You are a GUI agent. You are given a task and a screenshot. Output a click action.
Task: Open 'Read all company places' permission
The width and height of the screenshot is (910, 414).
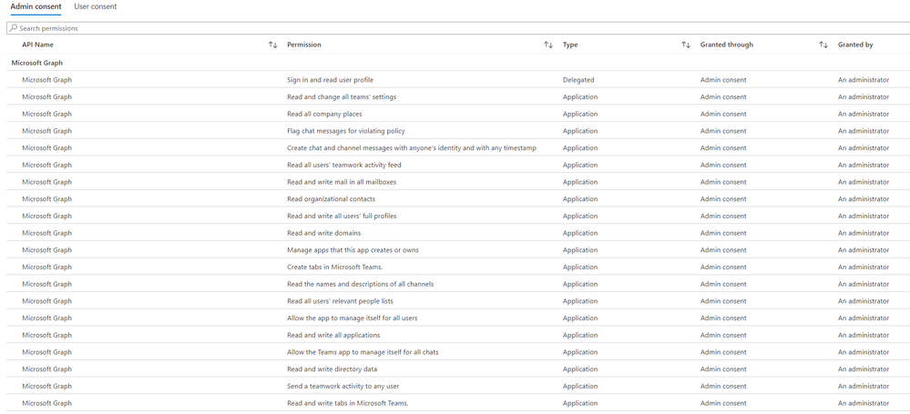pos(324,114)
